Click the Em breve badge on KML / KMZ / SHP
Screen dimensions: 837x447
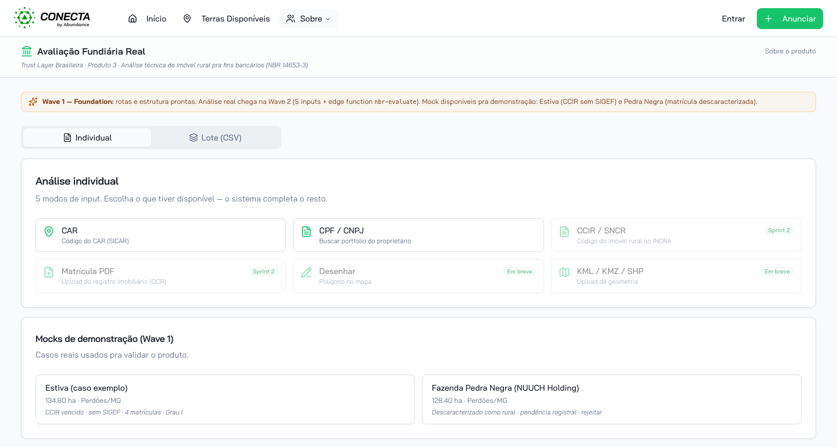[x=777, y=271]
